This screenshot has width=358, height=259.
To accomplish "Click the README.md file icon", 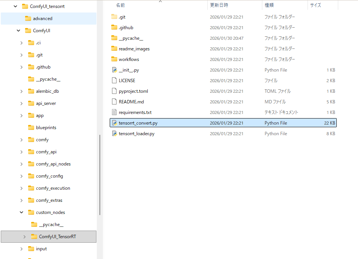I will point(114,102).
